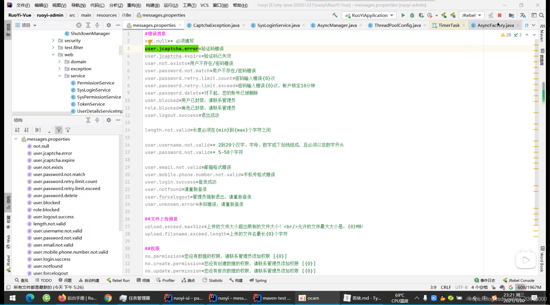
Task: Open Chrome from Windows taskbar
Action: tap(108, 298)
